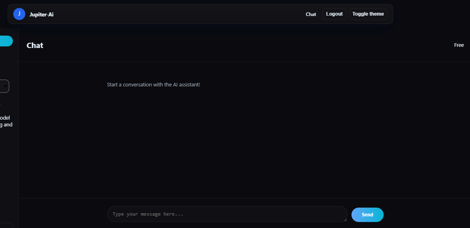This screenshot has width=470, height=228.
Task: Click the blue J avatar logo
Action: pyautogui.click(x=19, y=14)
